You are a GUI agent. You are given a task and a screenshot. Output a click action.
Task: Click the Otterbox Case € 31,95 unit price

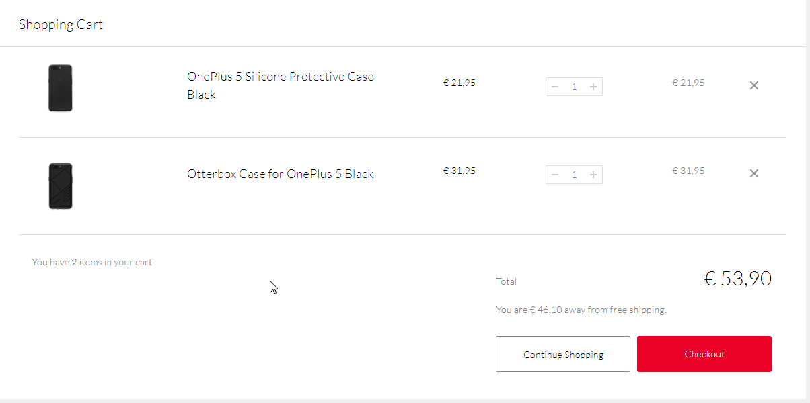click(459, 171)
